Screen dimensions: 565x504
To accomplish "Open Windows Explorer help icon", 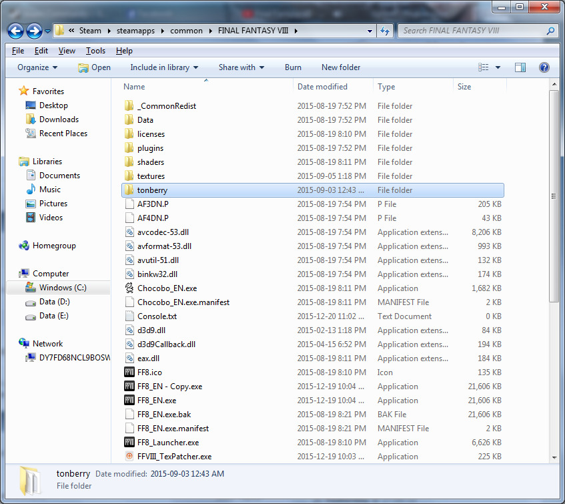I will pos(544,67).
